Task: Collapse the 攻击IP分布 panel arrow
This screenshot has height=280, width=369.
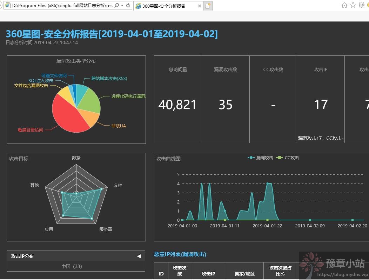Action: [x=139, y=256]
